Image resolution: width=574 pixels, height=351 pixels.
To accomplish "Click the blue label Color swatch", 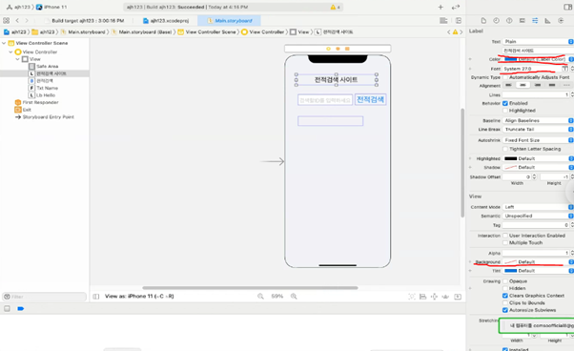I will [x=511, y=59].
